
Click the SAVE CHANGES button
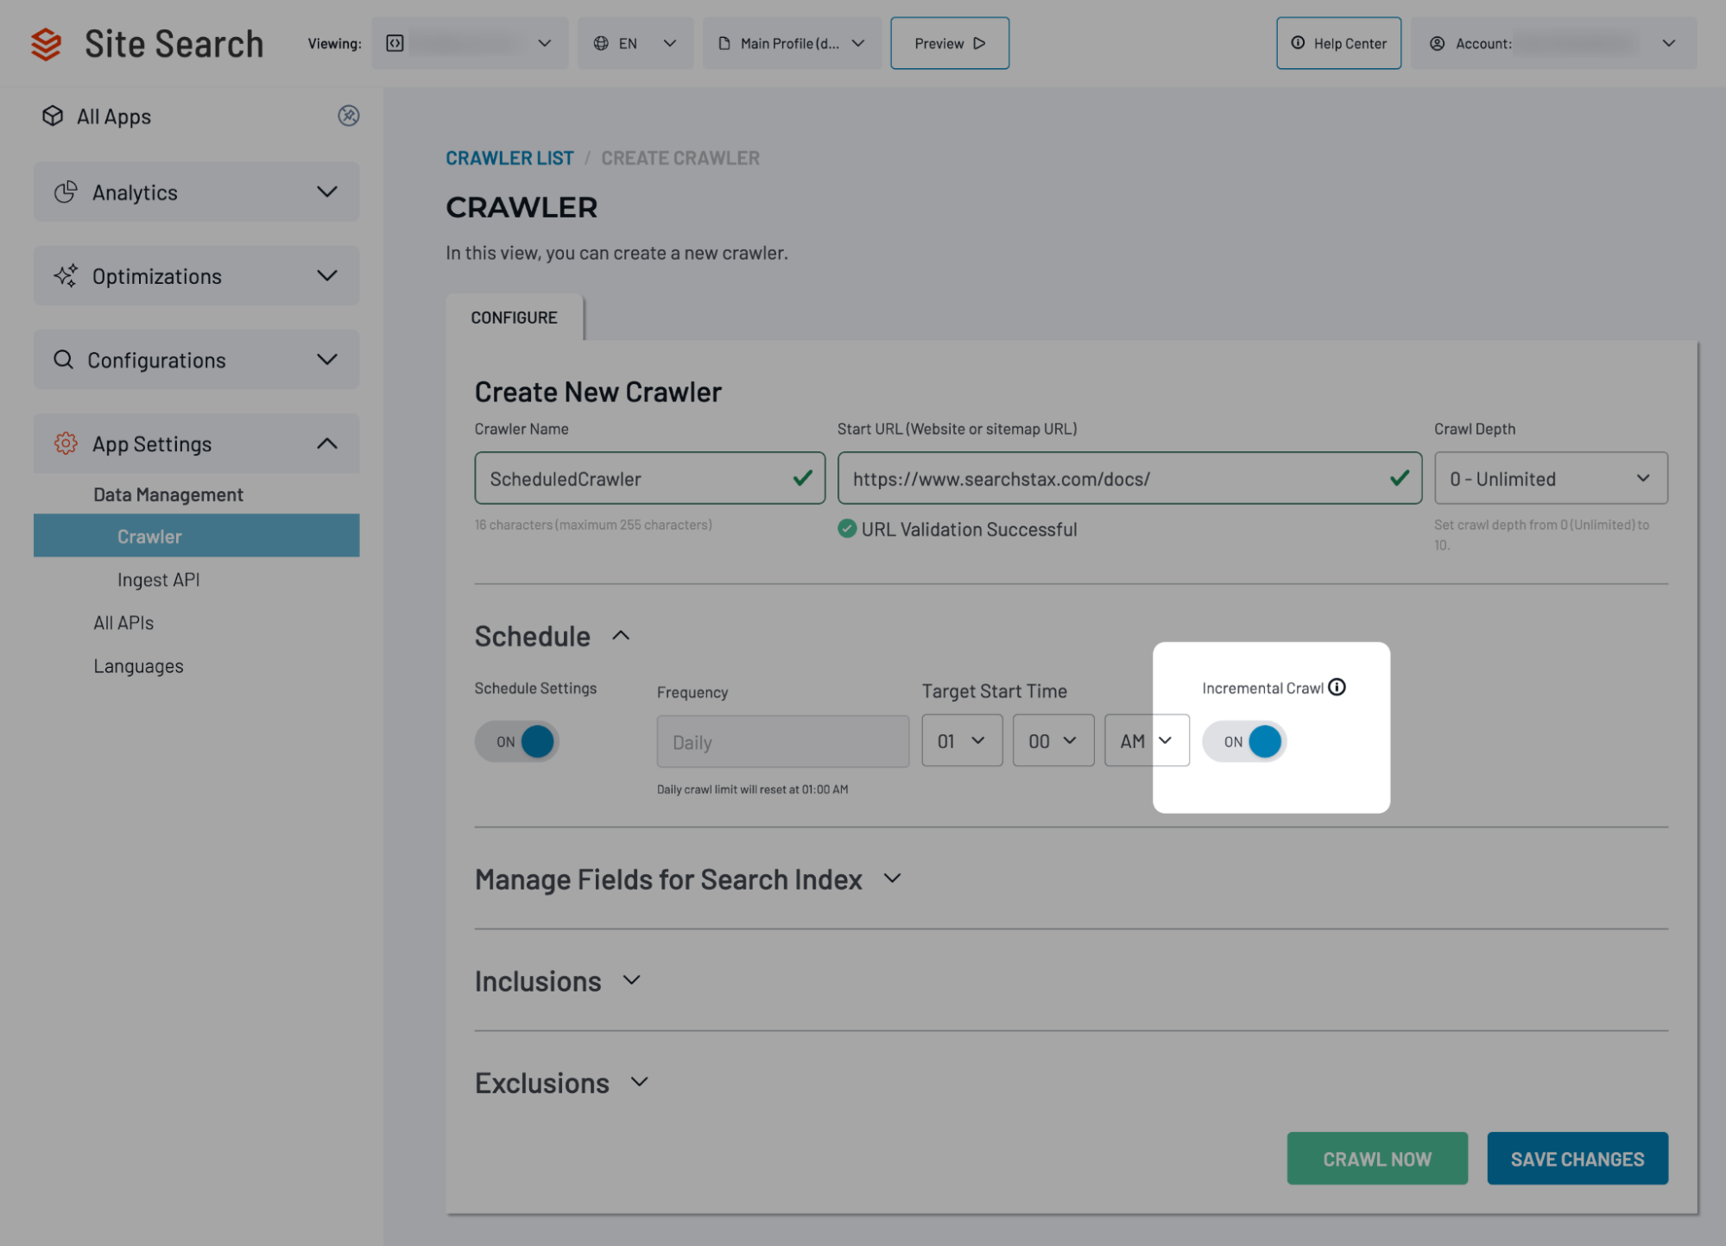click(x=1577, y=1159)
